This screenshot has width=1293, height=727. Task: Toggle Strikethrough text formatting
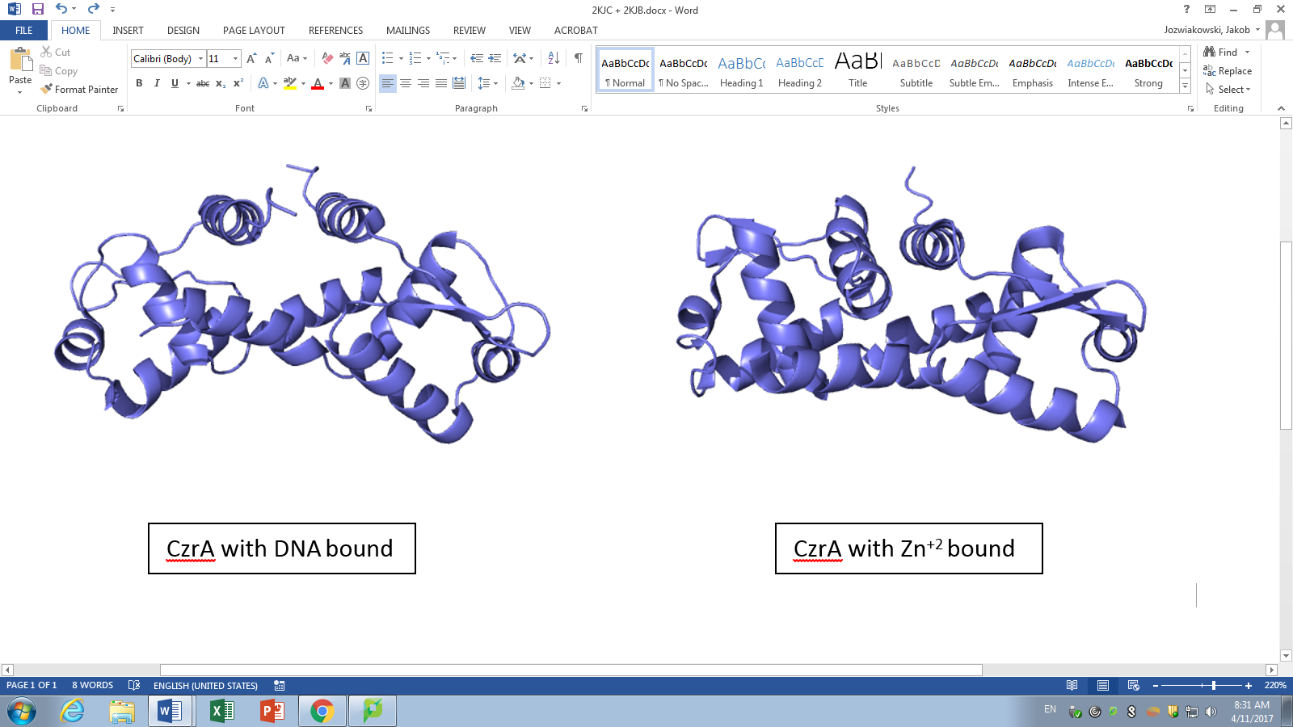coord(203,83)
